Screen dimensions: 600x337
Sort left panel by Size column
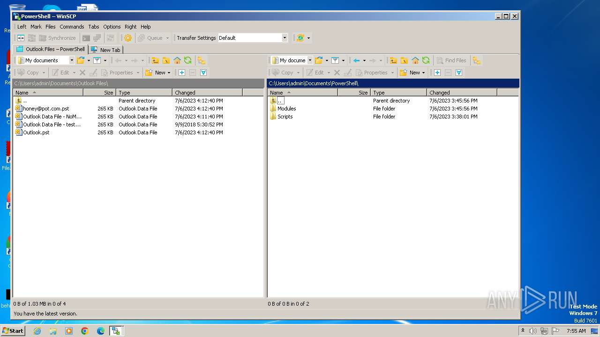tap(99, 93)
